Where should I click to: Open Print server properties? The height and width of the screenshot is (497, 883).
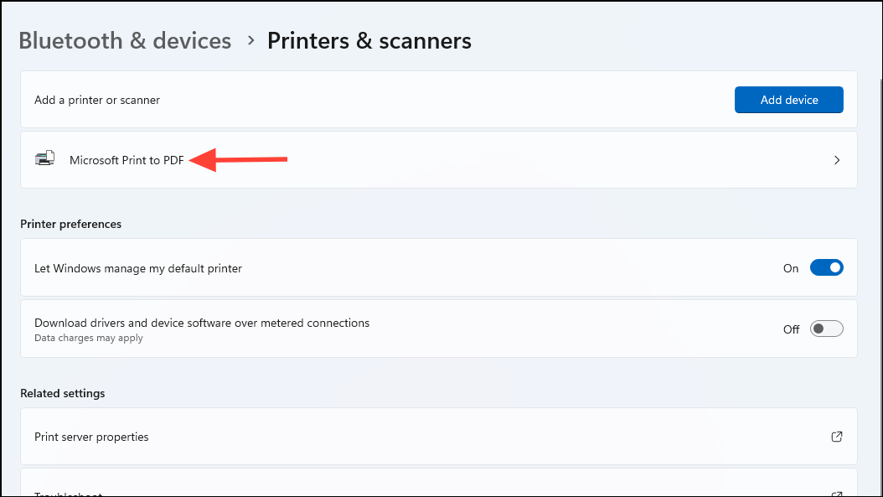(x=439, y=437)
